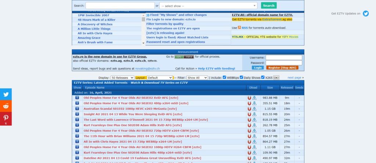The image size is (376, 163).
Task: Read Password reset and open registrations news
Action: tap(176, 42)
